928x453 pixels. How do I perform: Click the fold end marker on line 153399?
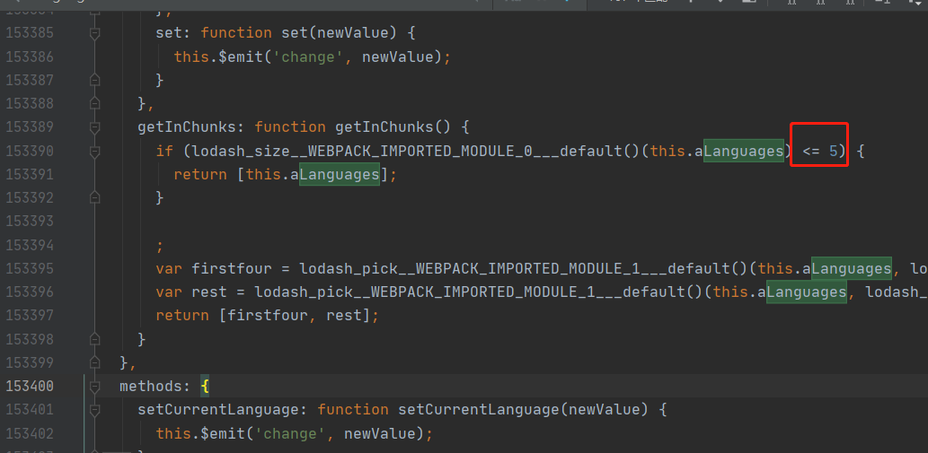(95, 362)
